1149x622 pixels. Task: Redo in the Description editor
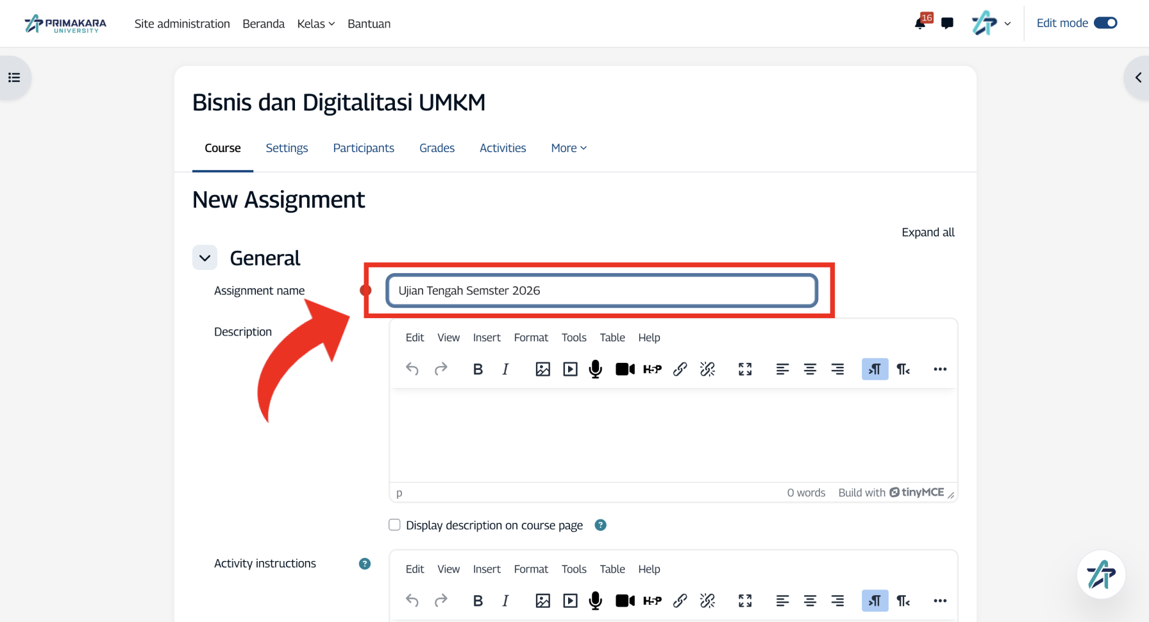tap(440, 369)
